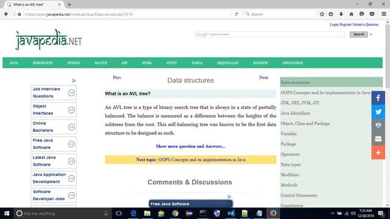This screenshot has width=390, height=219.
Task: Open HIBERNATE menu in navigation bar
Action: pyautogui.click(x=43, y=63)
